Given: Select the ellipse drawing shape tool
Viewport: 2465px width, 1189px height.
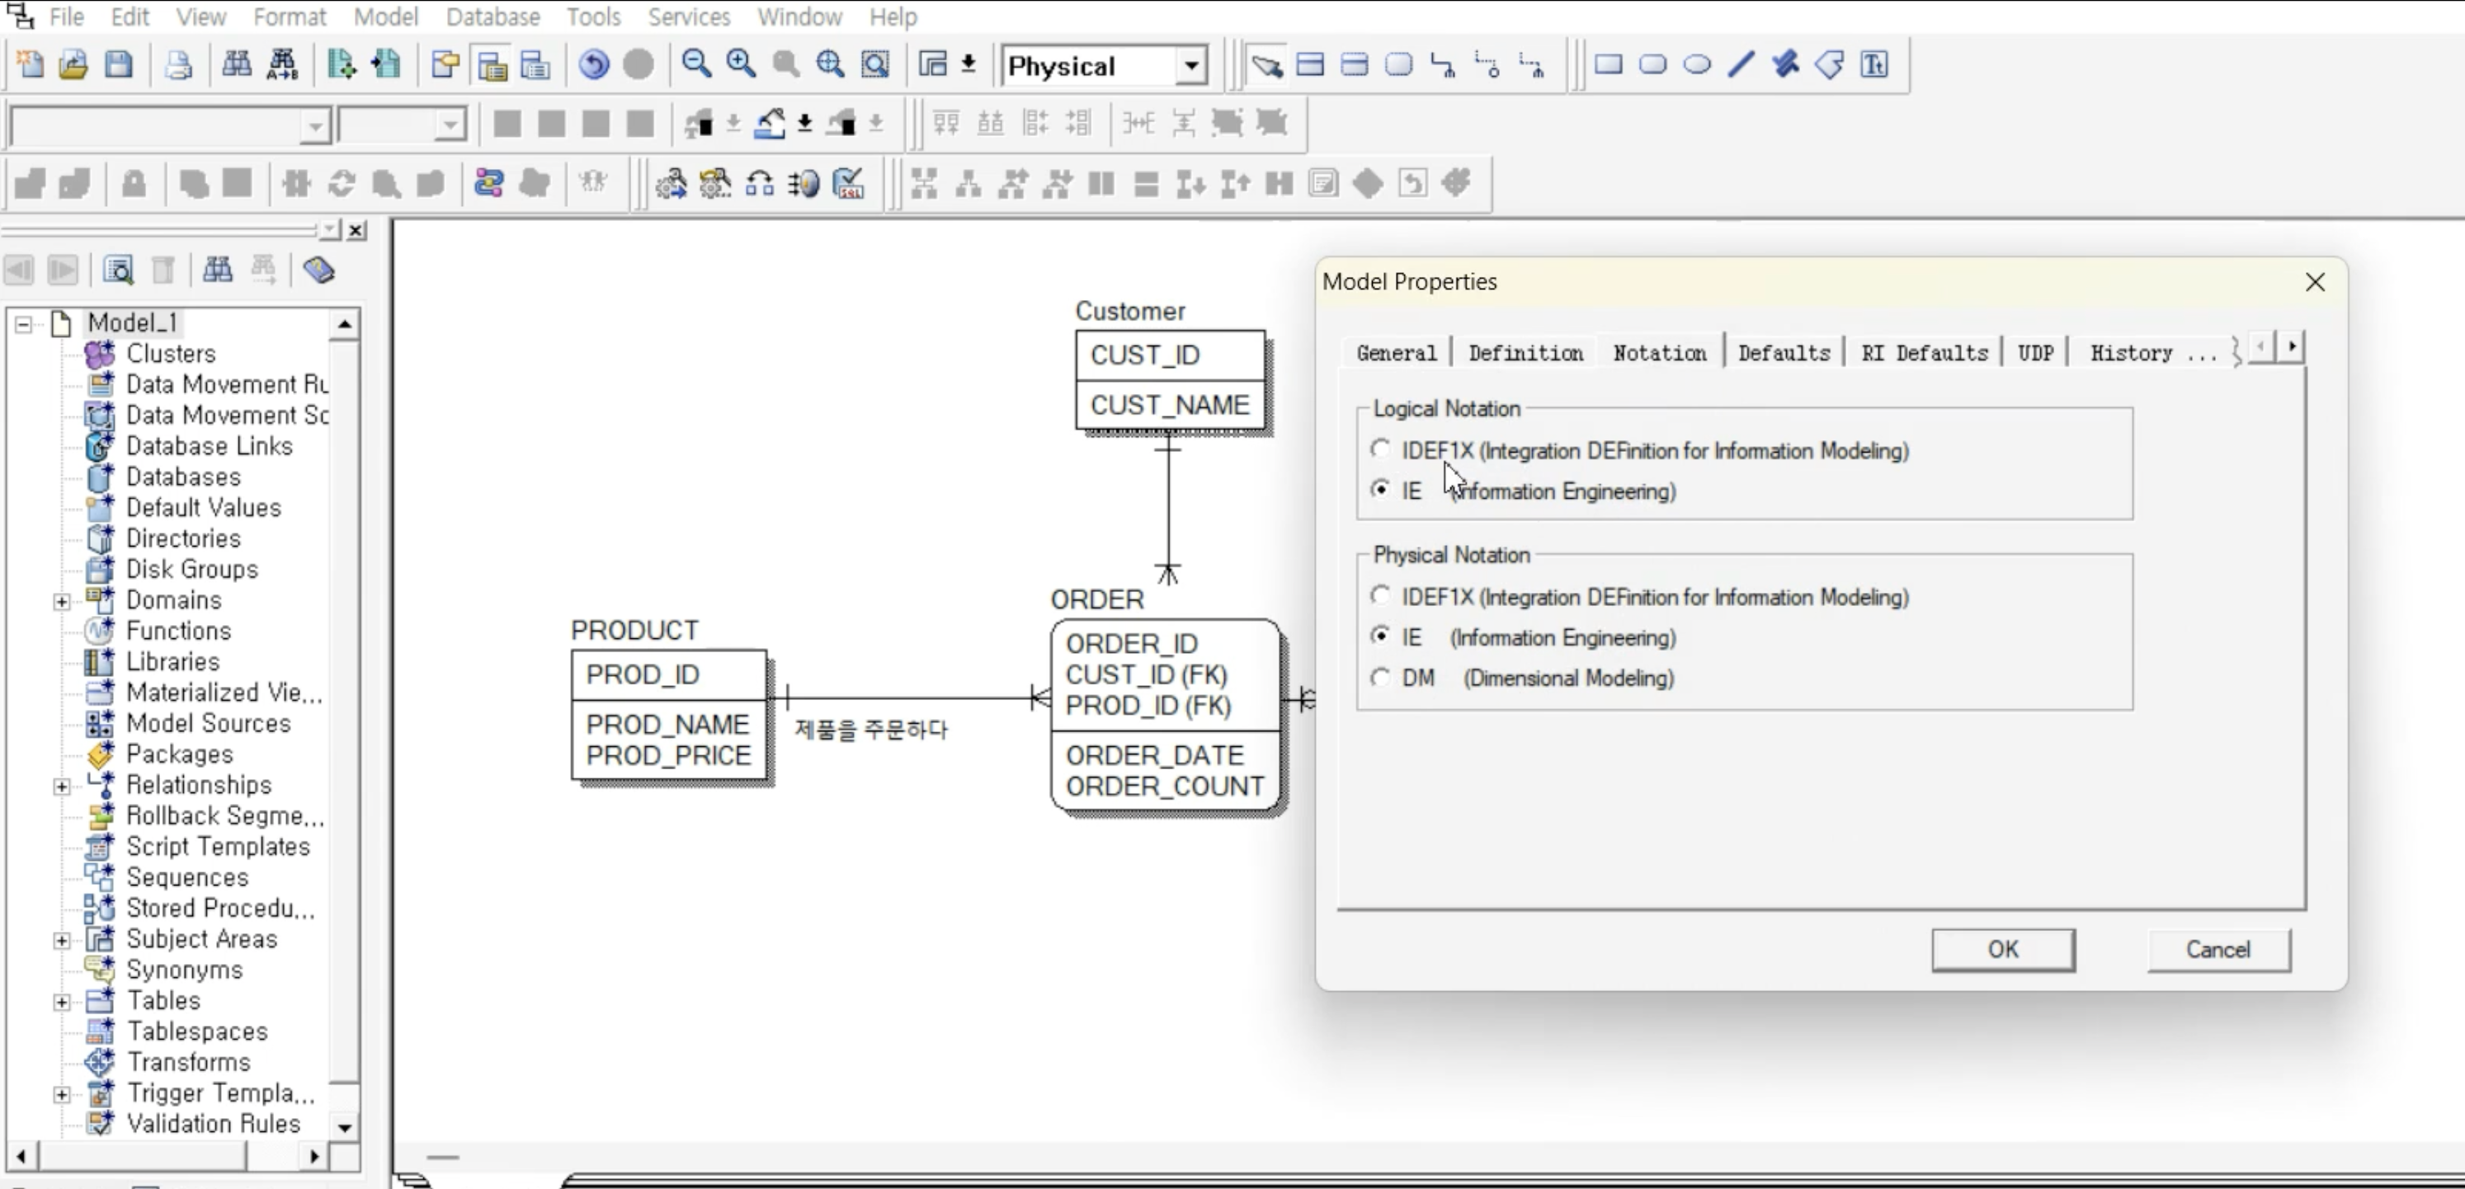Looking at the screenshot, I should [1697, 65].
